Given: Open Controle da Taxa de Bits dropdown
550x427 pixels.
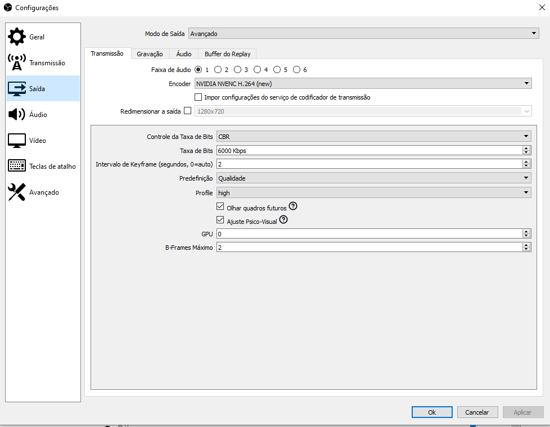Looking at the screenshot, I should click(373, 137).
